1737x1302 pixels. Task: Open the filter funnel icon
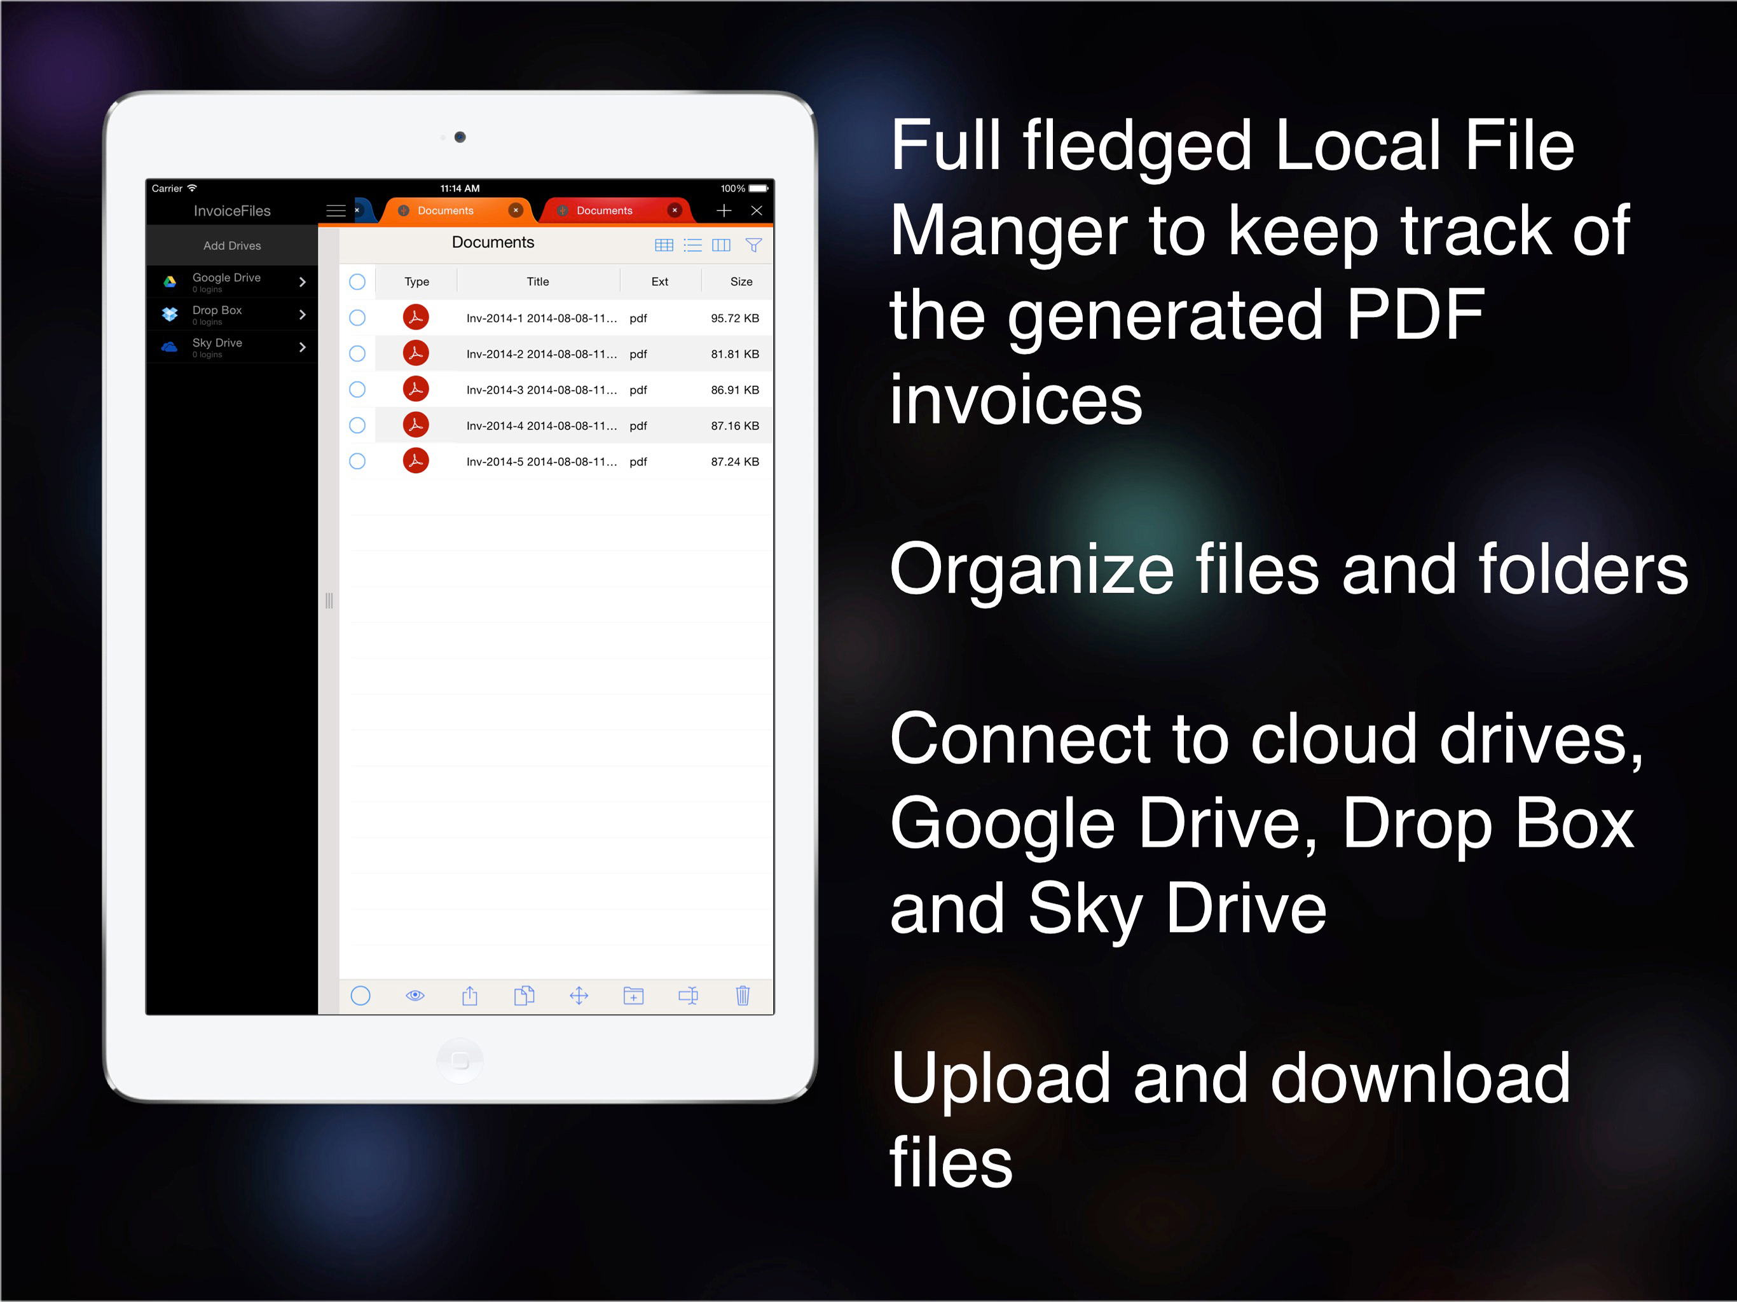click(x=753, y=245)
